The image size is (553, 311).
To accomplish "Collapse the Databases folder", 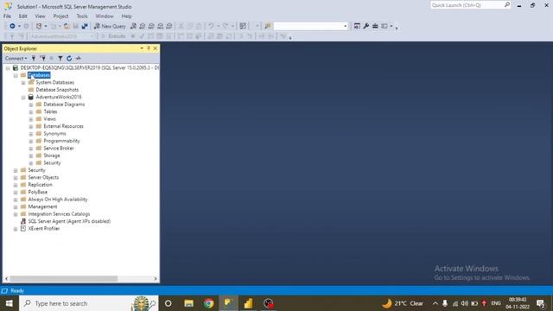I will point(16,75).
